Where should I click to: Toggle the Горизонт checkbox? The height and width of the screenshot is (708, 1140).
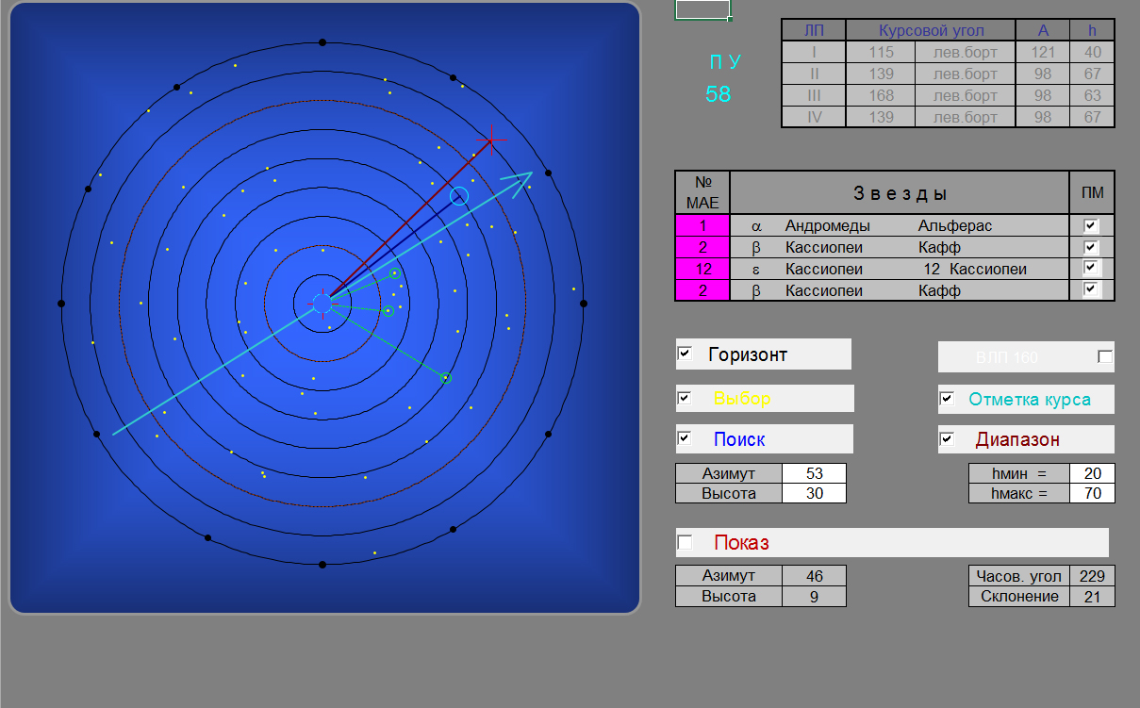pyautogui.click(x=685, y=354)
